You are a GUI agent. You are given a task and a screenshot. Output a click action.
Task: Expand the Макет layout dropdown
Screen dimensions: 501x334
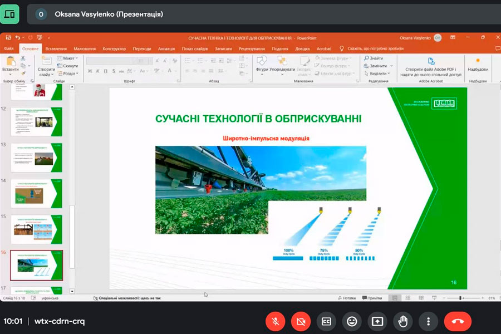[x=69, y=58]
